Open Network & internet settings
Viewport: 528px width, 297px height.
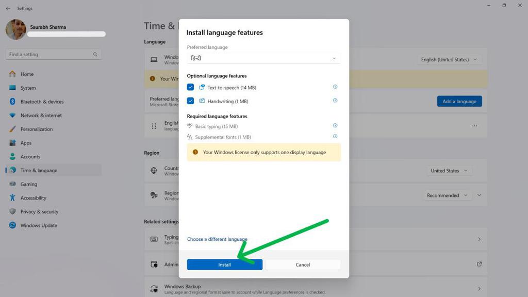[53, 115]
